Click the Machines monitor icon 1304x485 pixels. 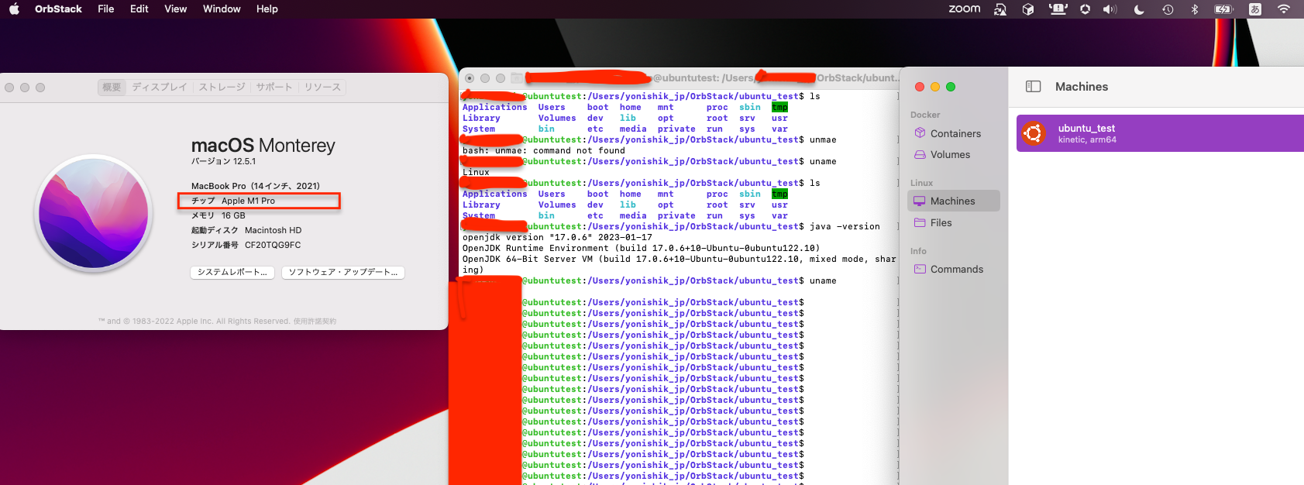[x=920, y=201]
